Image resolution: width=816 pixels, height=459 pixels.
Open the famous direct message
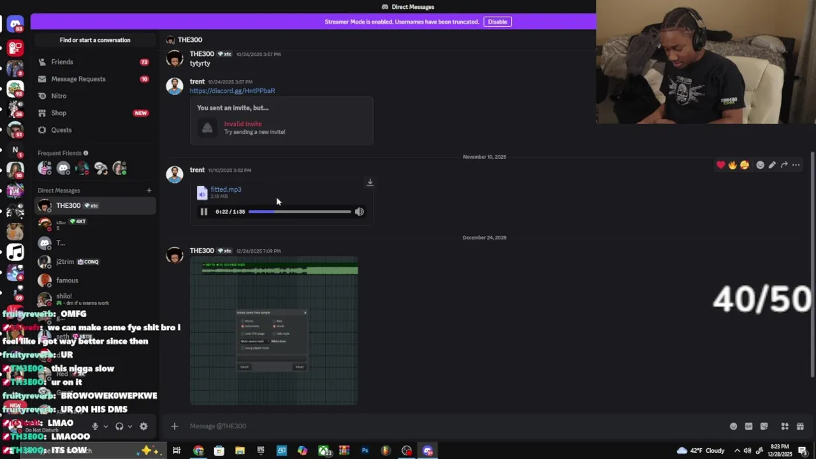[x=95, y=280]
